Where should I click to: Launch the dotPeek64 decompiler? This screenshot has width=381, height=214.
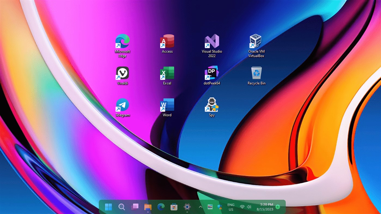pyautogui.click(x=211, y=73)
